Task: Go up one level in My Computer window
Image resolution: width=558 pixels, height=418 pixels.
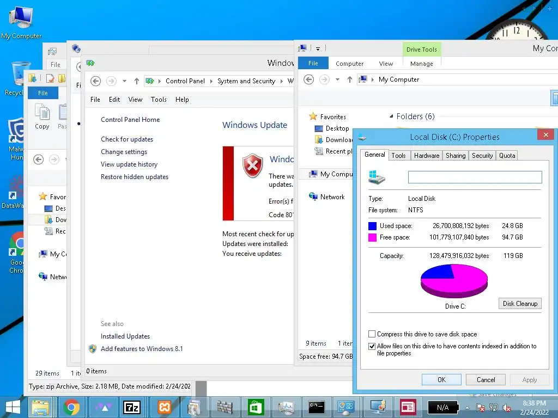Action: (350, 79)
